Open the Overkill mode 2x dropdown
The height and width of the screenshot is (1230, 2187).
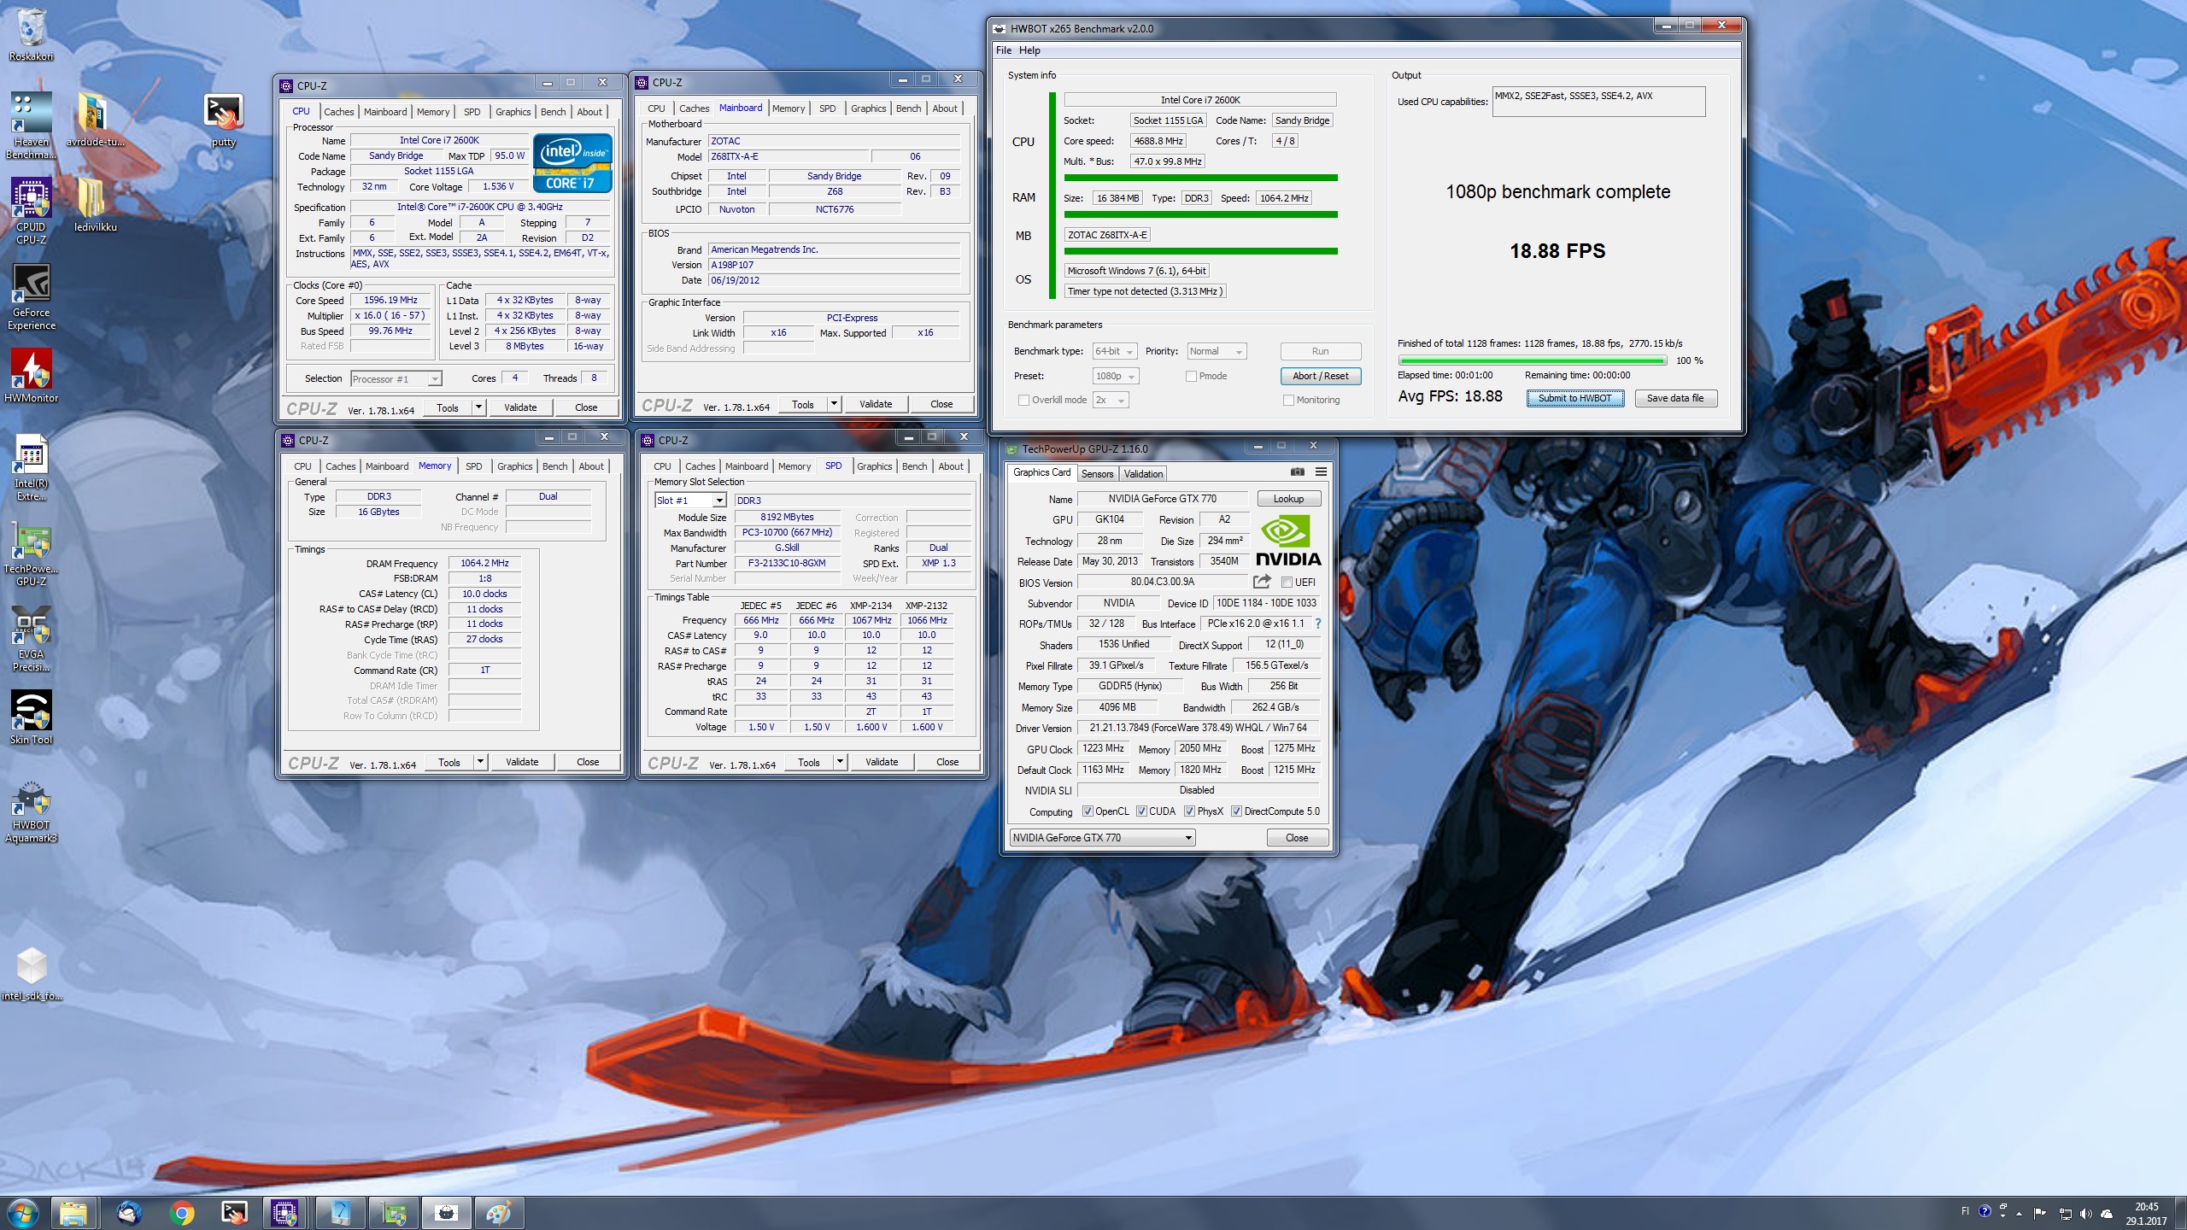(1111, 400)
